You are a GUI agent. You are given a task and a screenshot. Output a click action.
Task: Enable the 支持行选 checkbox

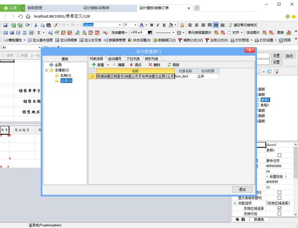point(279,214)
